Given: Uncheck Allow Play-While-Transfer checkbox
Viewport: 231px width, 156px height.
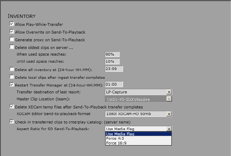Looking at the screenshot, I should (12, 24).
